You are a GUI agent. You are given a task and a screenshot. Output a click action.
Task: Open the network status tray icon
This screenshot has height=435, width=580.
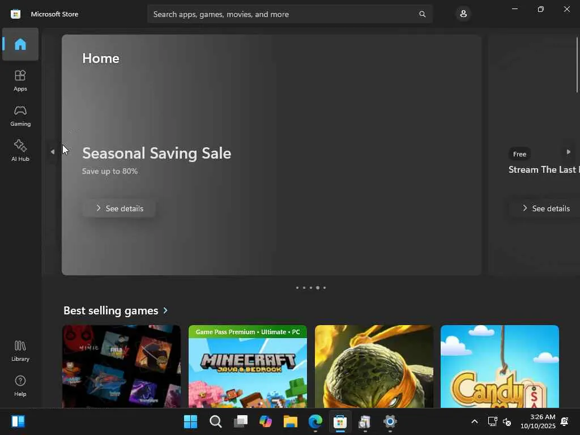click(x=492, y=421)
